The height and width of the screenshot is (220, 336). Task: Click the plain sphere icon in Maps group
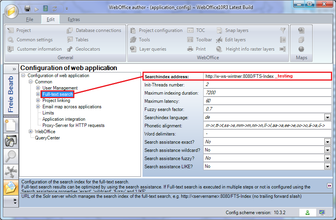point(301,49)
